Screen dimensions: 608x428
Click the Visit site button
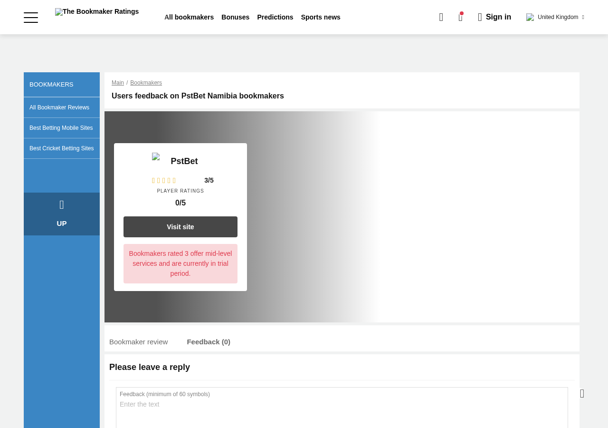180,227
